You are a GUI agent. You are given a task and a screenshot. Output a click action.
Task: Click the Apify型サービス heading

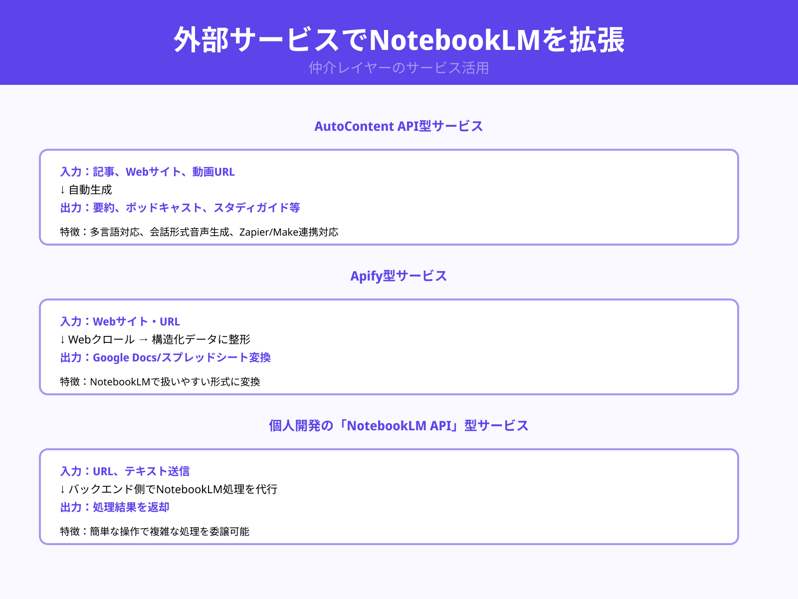tap(399, 275)
